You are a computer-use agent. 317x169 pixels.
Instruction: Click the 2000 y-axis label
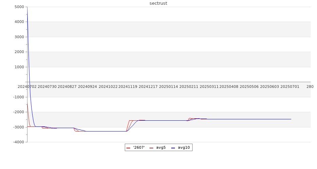[x=19, y=52]
